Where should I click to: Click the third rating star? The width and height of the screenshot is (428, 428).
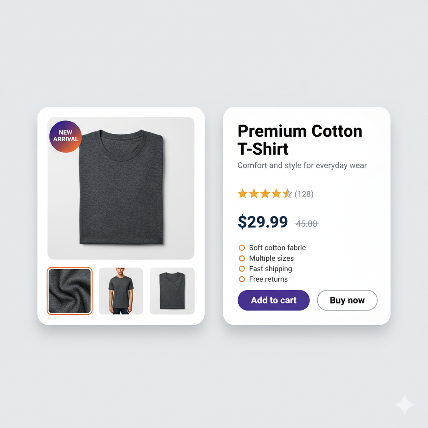(x=265, y=194)
